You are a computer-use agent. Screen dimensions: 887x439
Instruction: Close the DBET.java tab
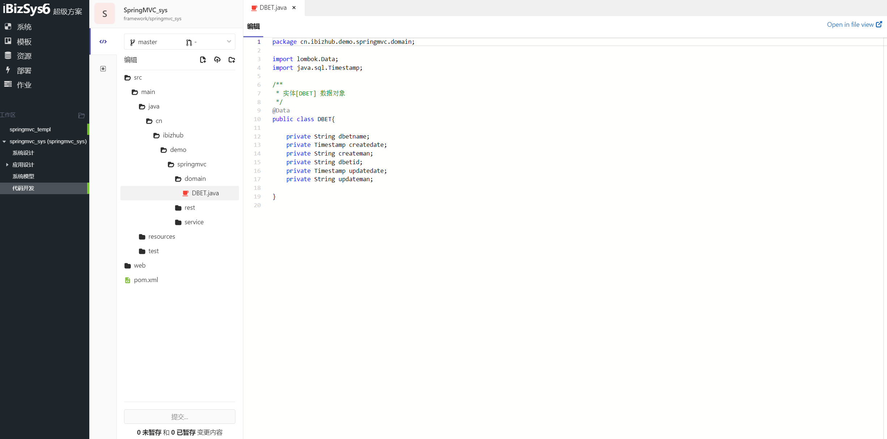(294, 8)
